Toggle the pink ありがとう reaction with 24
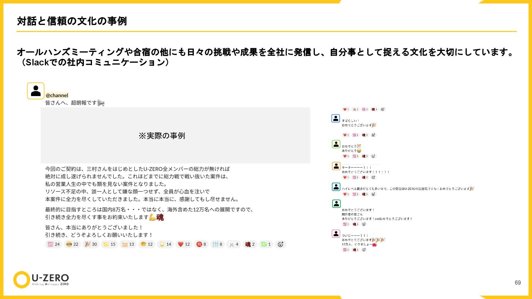This screenshot has height=299, width=532. point(53,244)
